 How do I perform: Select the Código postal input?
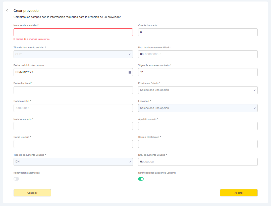click(73, 108)
